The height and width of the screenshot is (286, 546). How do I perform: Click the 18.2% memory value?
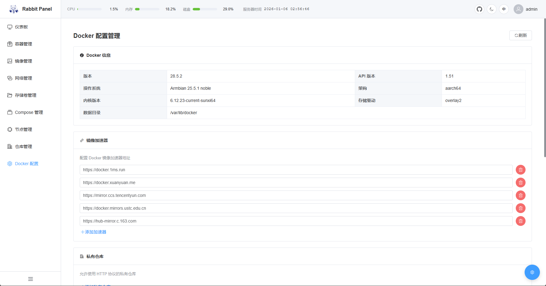pyautogui.click(x=170, y=9)
